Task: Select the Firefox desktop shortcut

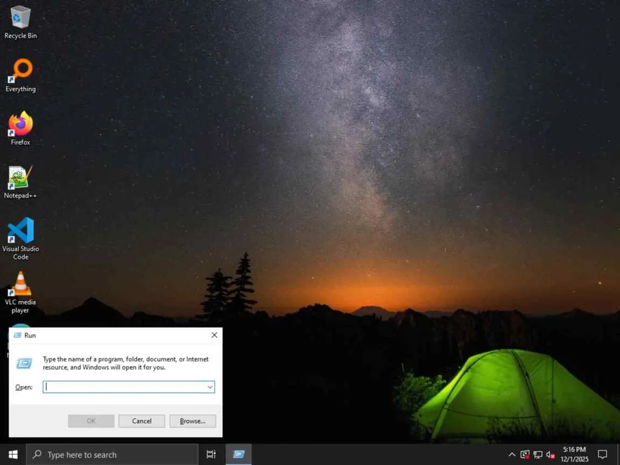Action: point(20,129)
